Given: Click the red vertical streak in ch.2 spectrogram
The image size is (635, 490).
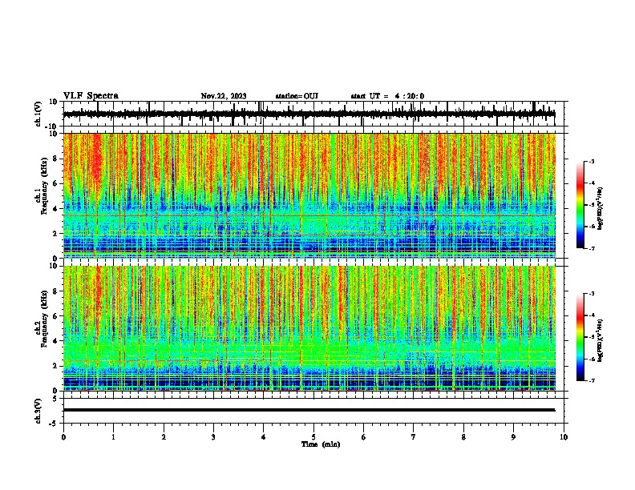Looking at the screenshot, I should coord(98,299).
